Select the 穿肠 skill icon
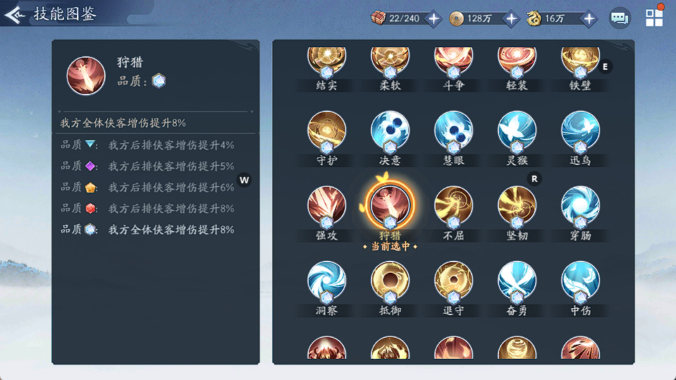The width and height of the screenshot is (676, 380). pos(580,206)
